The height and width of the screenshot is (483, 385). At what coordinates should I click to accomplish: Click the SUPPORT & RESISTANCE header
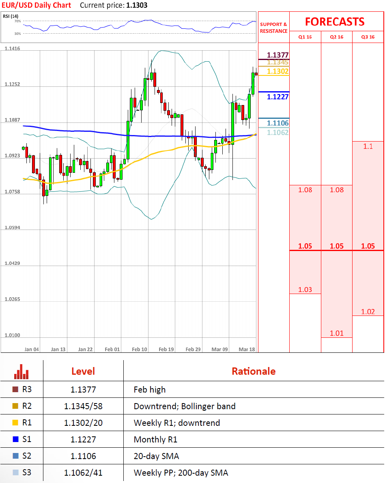[274, 28]
